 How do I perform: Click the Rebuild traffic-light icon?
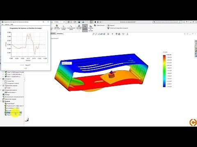[95, 22]
